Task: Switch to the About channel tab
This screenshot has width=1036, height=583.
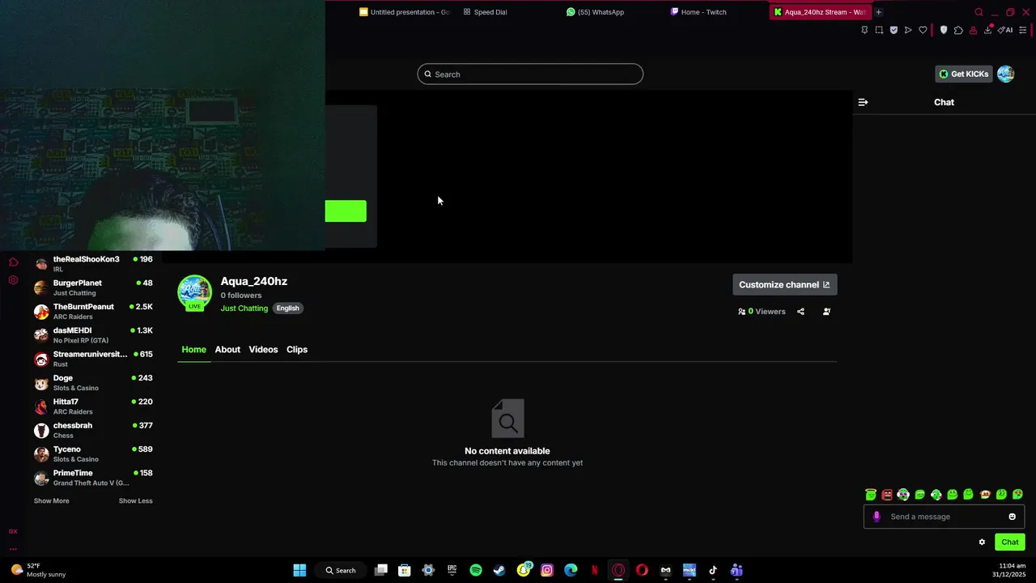Action: click(227, 350)
